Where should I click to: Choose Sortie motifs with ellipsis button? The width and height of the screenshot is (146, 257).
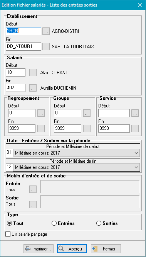click(x=33, y=204)
